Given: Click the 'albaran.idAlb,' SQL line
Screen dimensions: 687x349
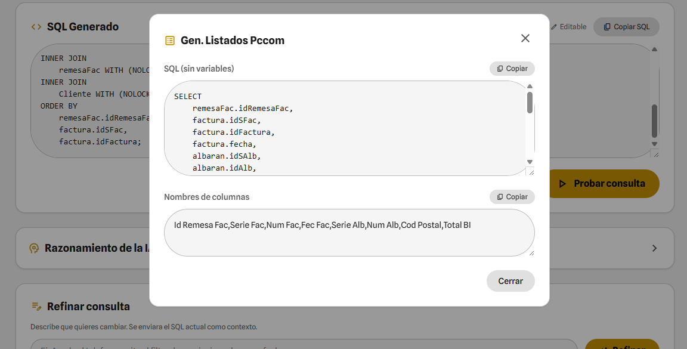Looking at the screenshot, I should click(x=224, y=168).
